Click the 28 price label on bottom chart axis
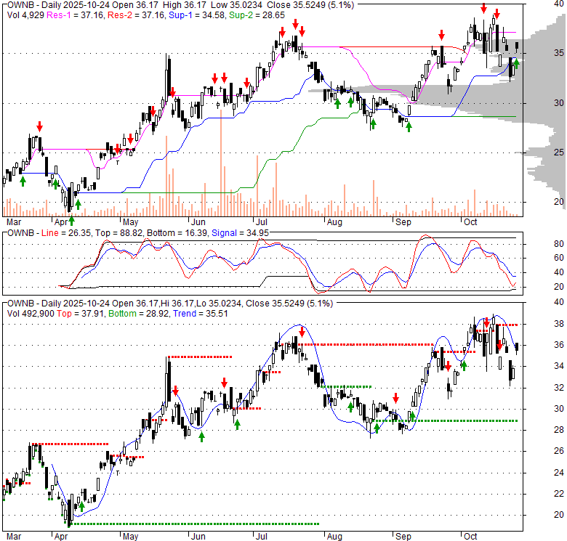This screenshot has width=567, height=541. point(559,430)
